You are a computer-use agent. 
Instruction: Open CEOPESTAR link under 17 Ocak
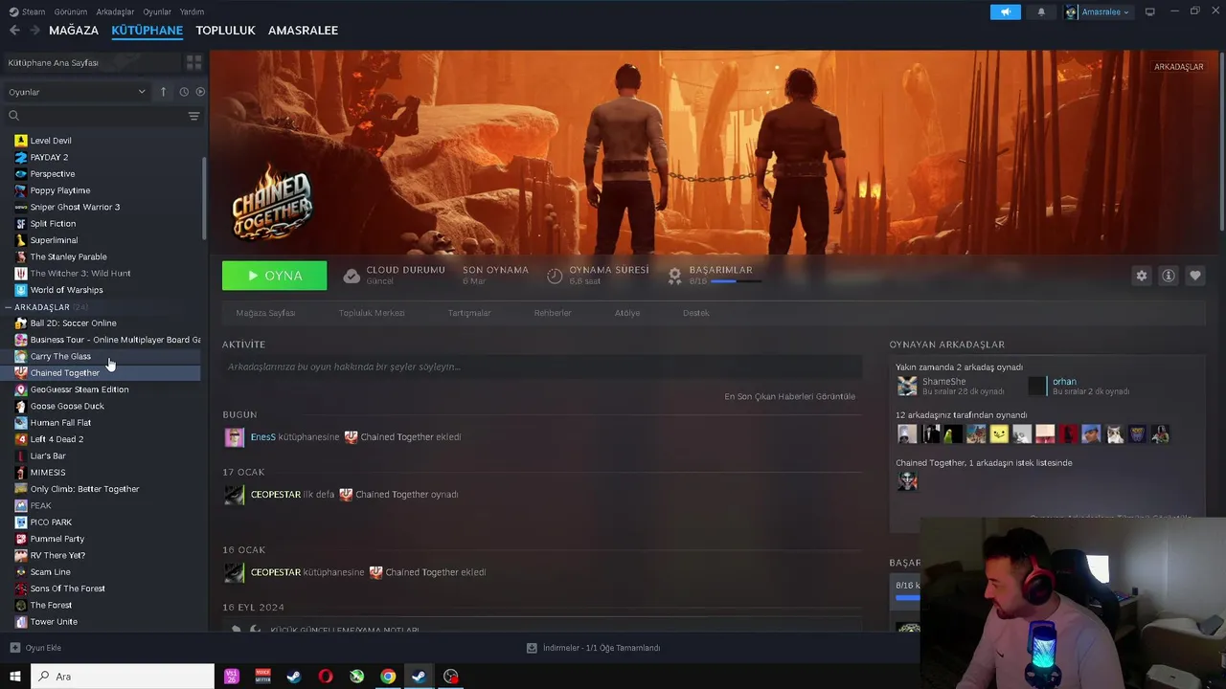tap(275, 495)
